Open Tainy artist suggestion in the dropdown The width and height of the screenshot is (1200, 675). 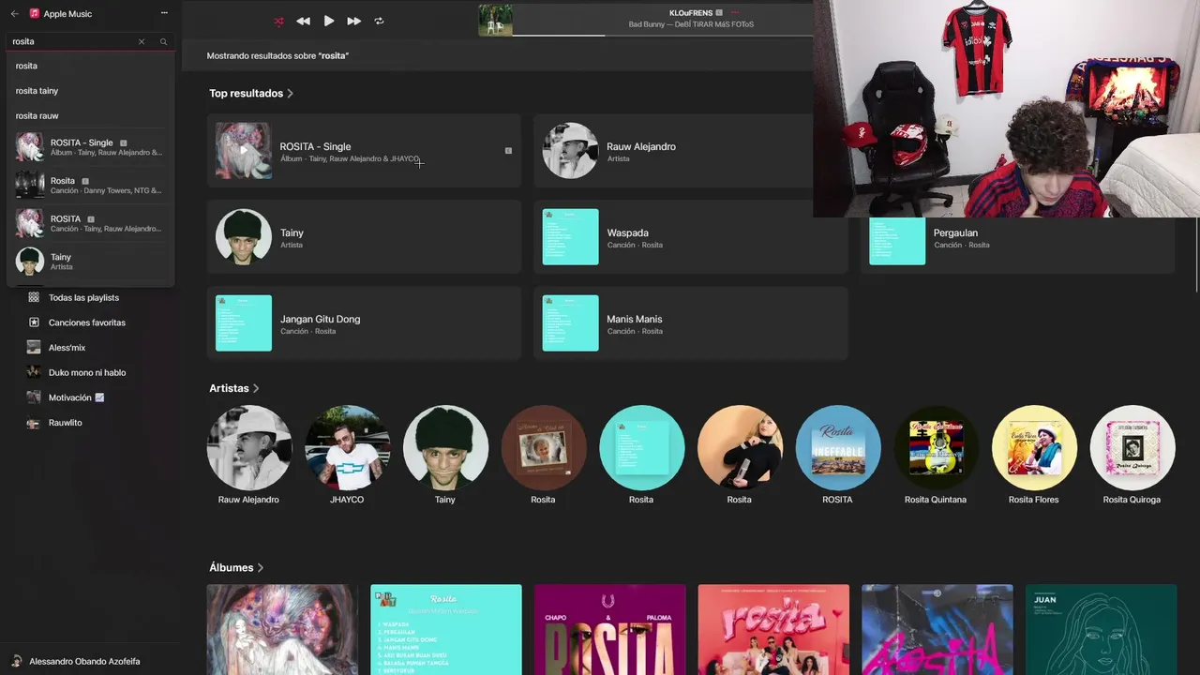[x=90, y=261]
